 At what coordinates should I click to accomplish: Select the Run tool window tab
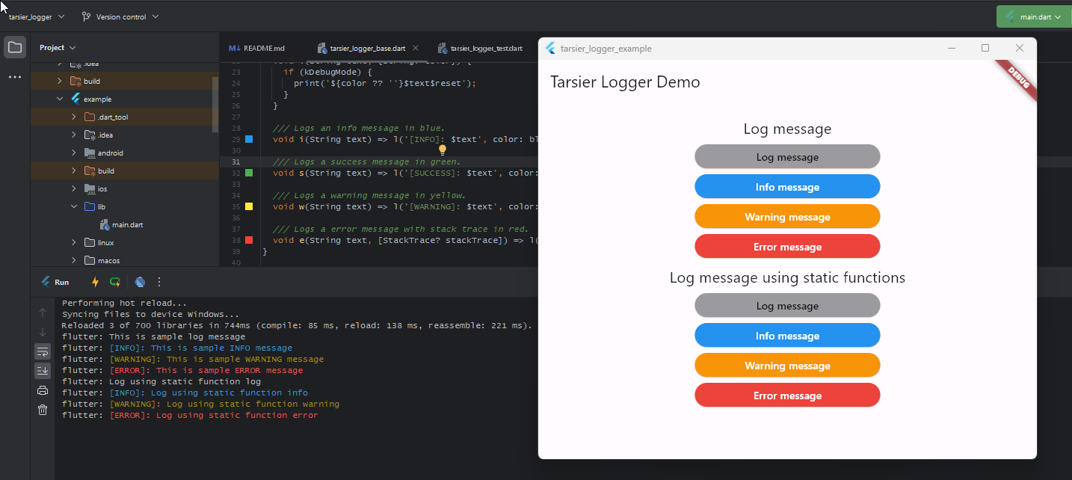point(55,282)
